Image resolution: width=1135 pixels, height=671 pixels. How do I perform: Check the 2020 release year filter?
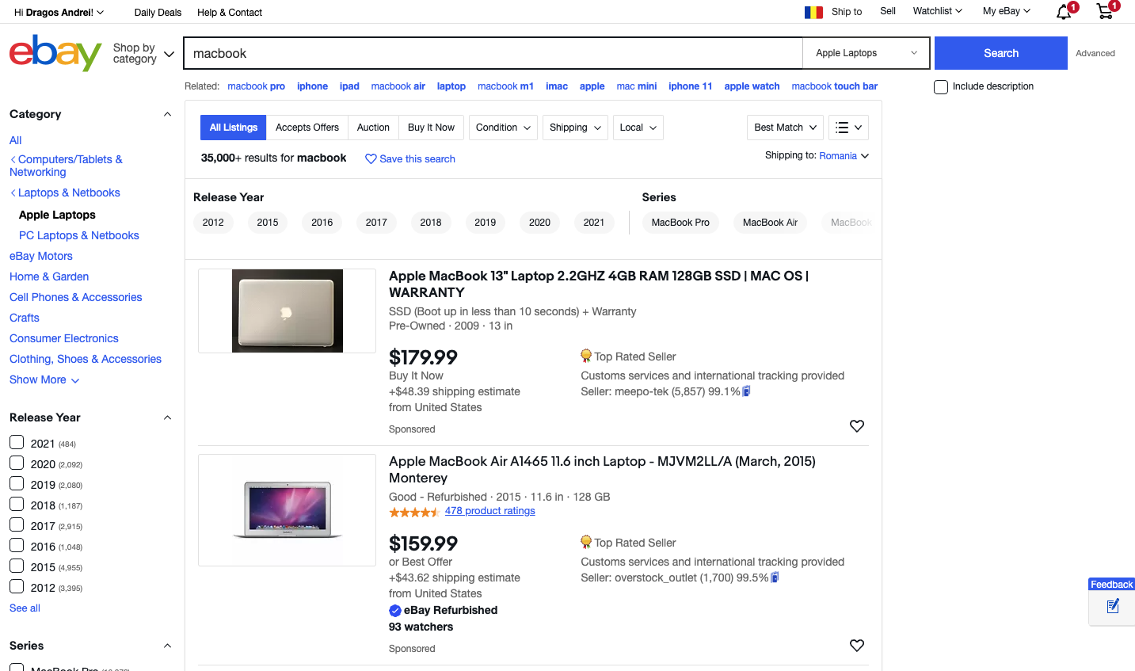17,463
